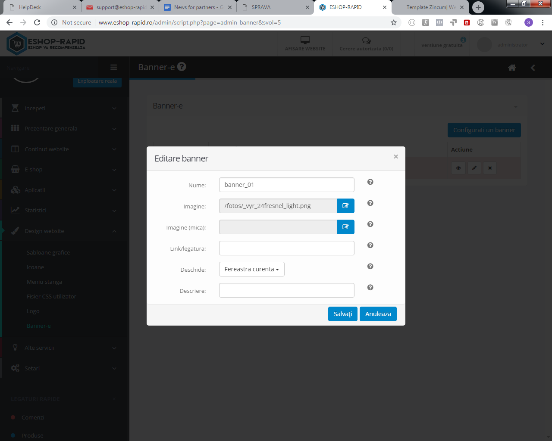This screenshot has height=441, width=552.
Task: Switch to the News for partners tab
Action: (198, 7)
